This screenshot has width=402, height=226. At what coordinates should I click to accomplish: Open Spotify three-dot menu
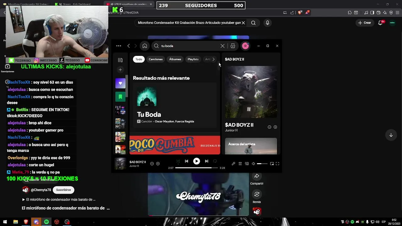(119, 46)
